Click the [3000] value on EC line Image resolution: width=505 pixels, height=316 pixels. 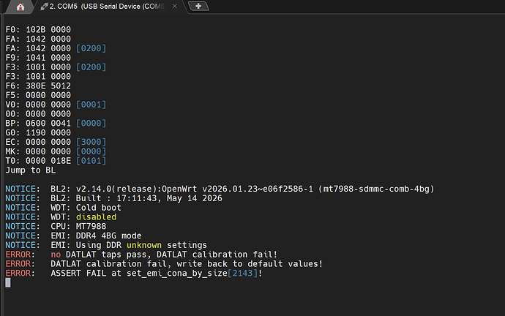pos(91,142)
